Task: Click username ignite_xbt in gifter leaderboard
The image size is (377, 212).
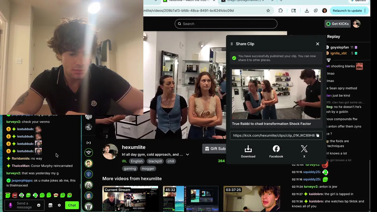Action: (338, 53)
